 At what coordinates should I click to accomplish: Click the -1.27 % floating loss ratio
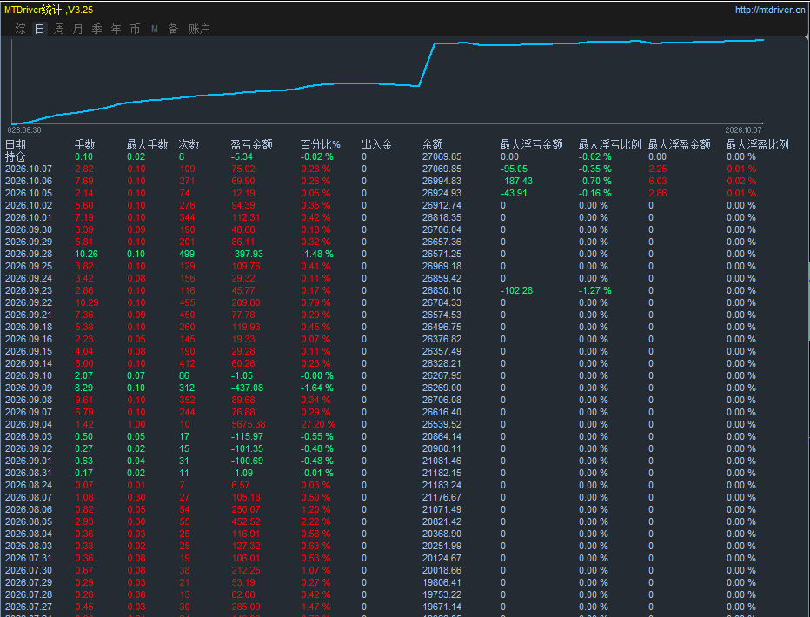(x=595, y=291)
